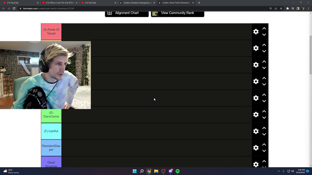The height and width of the screenshot is (175, 312).
Task: Open settings gear for the second tier row
Action: coord(256,48)
